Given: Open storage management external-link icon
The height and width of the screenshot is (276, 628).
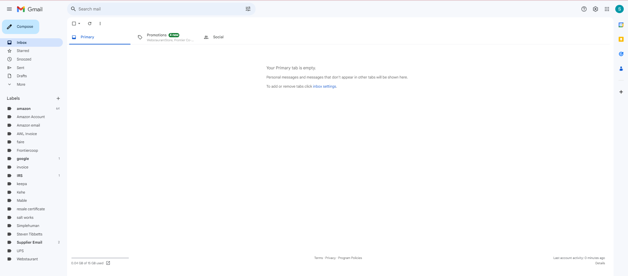Looking at the screenshot, I should tap(108, 263).
